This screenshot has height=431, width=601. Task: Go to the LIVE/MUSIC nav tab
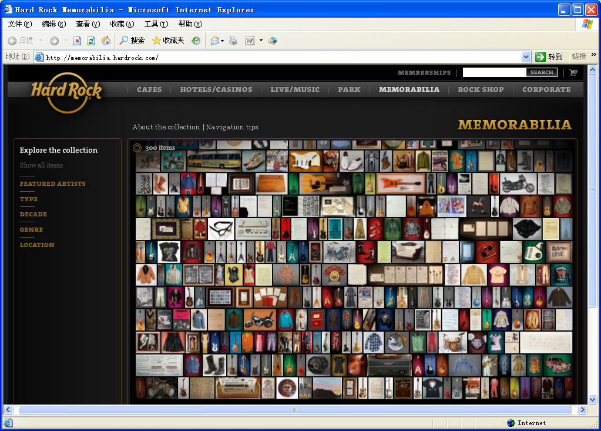click(295, 89)
